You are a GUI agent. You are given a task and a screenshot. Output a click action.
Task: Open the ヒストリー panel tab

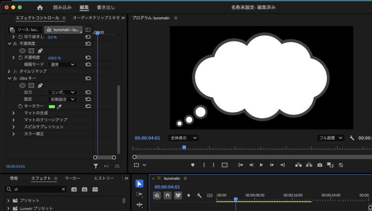click(x=104, y=178)
